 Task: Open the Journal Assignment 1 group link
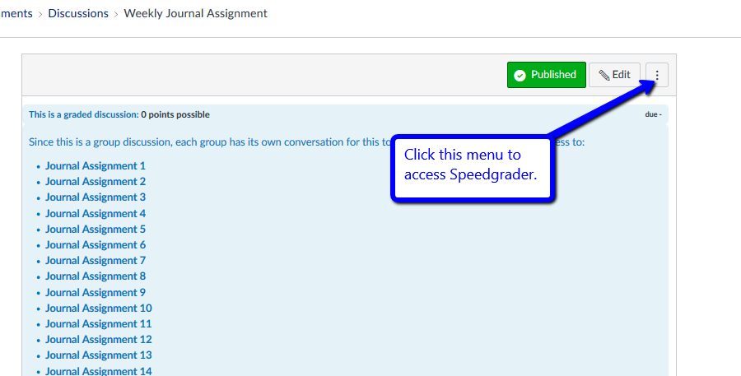click(x=96, y=166)
